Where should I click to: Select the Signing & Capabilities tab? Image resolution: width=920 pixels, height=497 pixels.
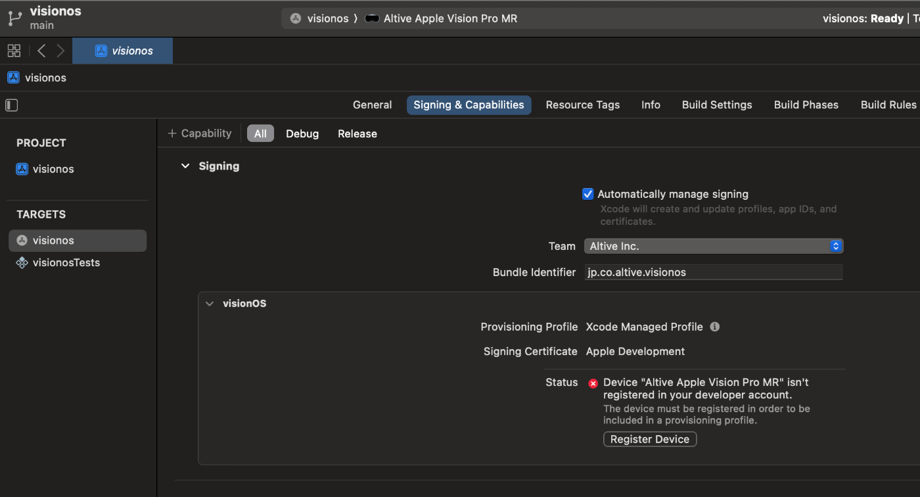click(x=469, y=105)
